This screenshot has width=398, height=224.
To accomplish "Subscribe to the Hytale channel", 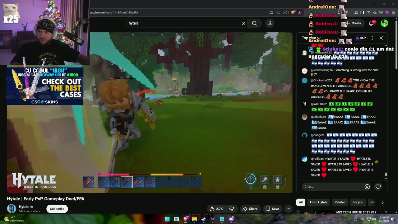I will (57, 209).
